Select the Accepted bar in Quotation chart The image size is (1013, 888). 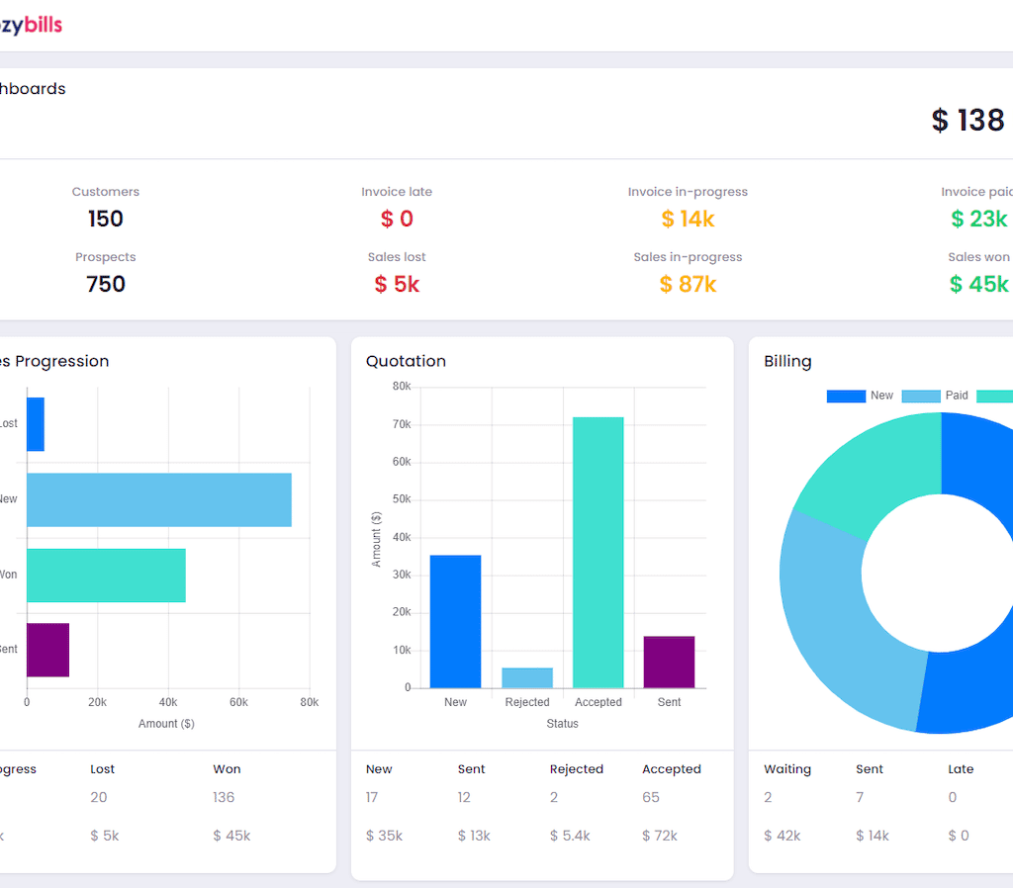[x=598, y=552]
